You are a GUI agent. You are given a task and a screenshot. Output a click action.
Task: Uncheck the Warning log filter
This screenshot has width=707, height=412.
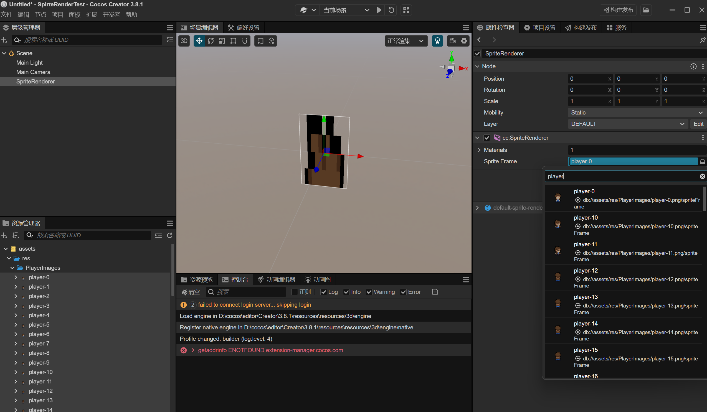coord(369,292)
